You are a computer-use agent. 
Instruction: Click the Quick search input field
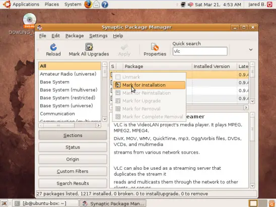(x=200, y=51)
